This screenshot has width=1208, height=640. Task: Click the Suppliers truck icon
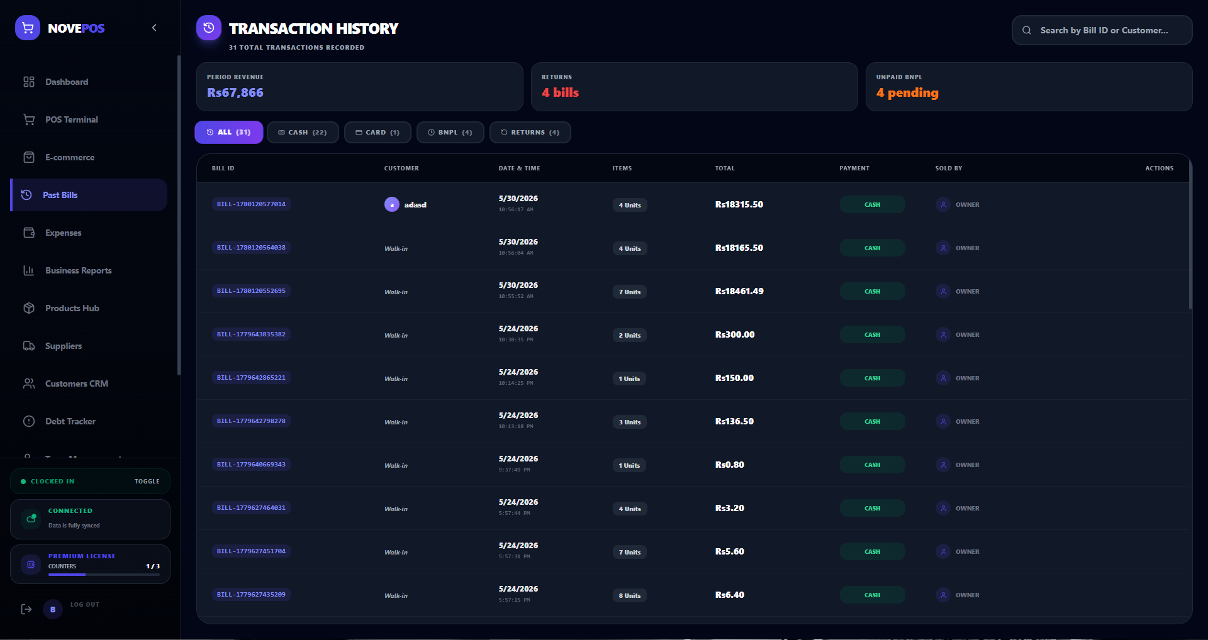29,346
